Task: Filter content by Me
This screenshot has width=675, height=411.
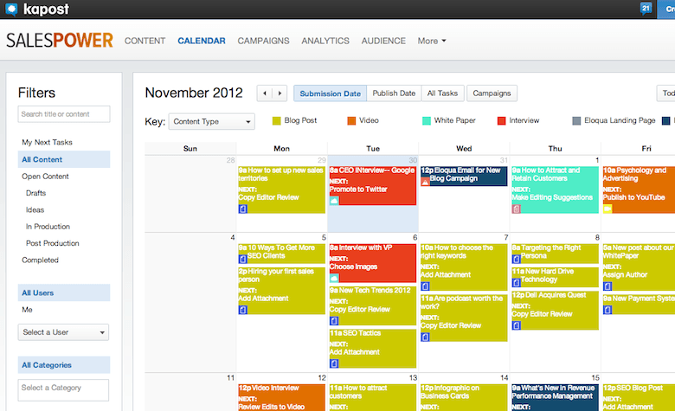Action: click(x=27, y=310)
